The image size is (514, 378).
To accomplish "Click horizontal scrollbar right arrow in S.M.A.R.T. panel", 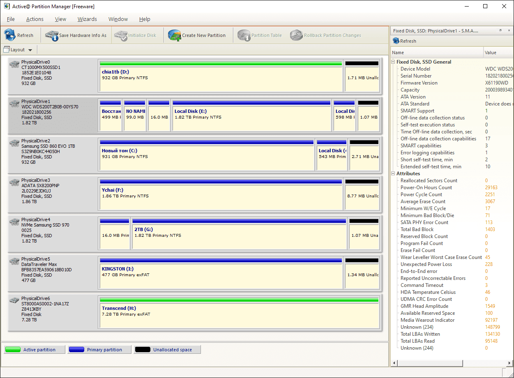I will tap(510, 363).
